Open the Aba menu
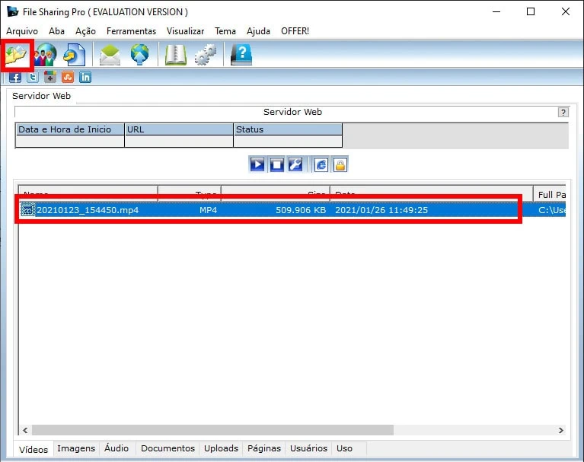Screen dimensions: 584x462 click(56, 31)
